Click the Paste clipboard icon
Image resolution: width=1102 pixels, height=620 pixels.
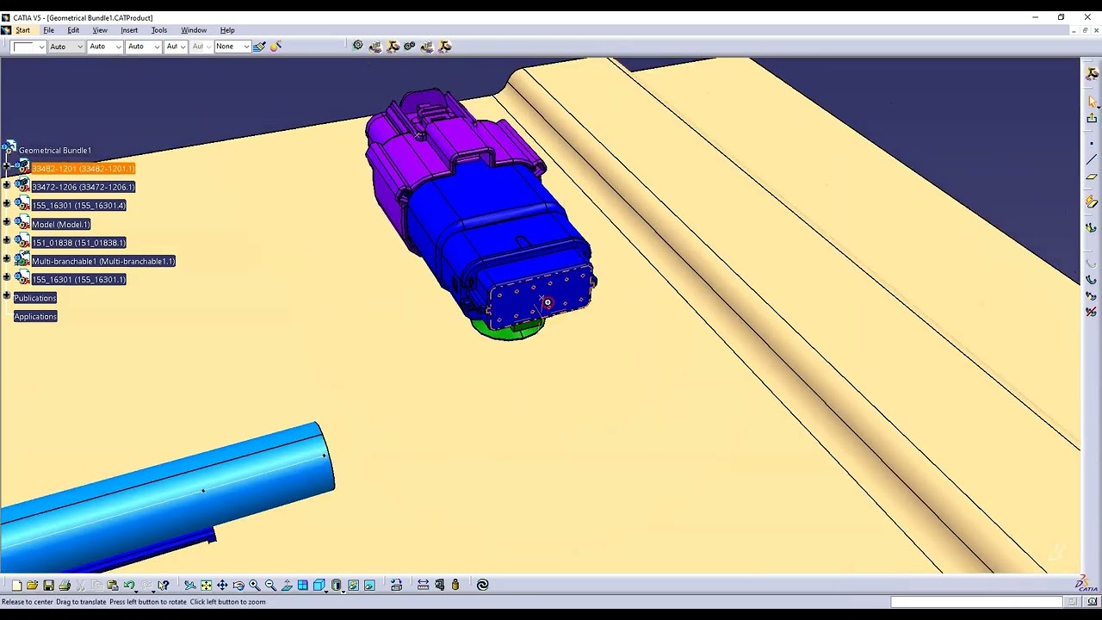pyautogui.click(x=113, y=586)
